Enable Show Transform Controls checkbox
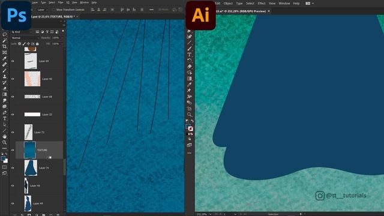The height and width of the screenshot is (216, 384). pyautogui.click(x=53, y=10)
